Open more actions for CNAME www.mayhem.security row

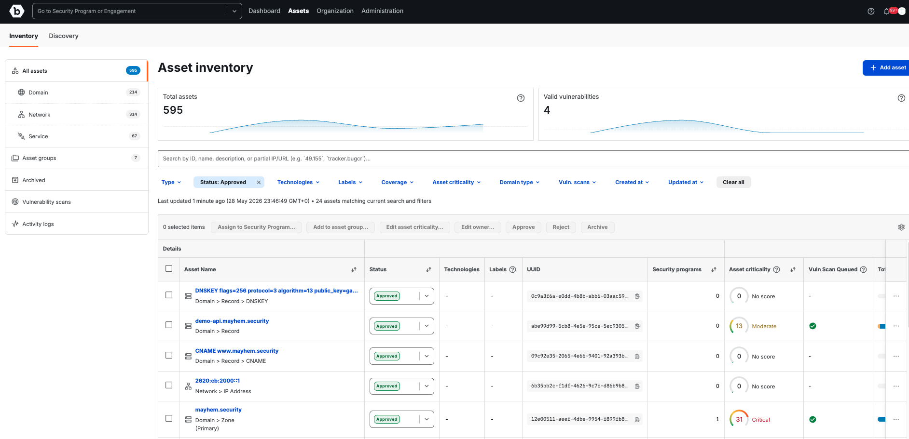tap(896, 356)
